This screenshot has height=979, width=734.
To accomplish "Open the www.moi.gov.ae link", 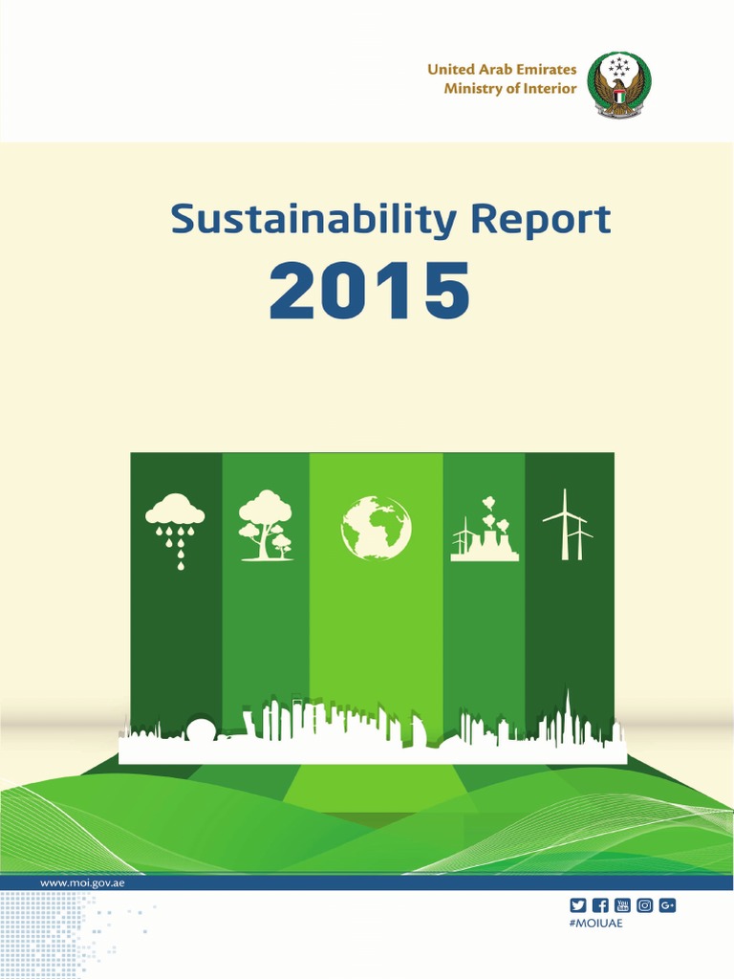I will click(x=82, y=882).
